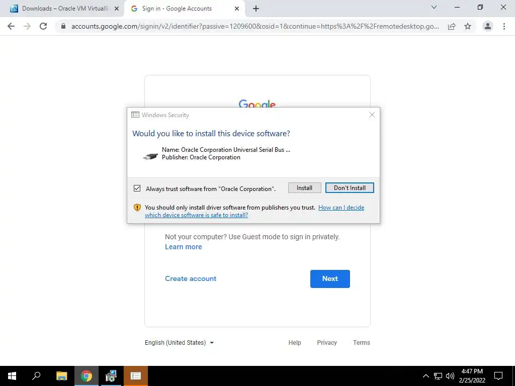Click Install in Windows Security dialog

click(304, 188)
